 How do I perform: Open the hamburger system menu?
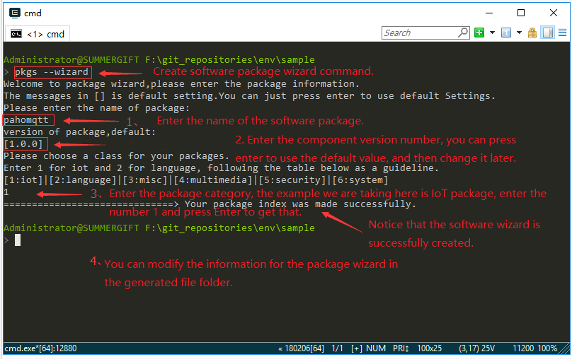(x=562, y=33)
